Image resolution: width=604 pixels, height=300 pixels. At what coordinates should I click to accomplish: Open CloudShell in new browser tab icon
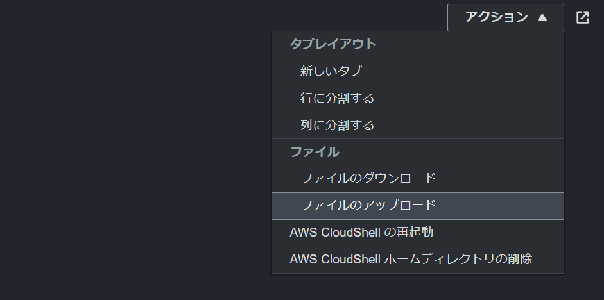582,17
